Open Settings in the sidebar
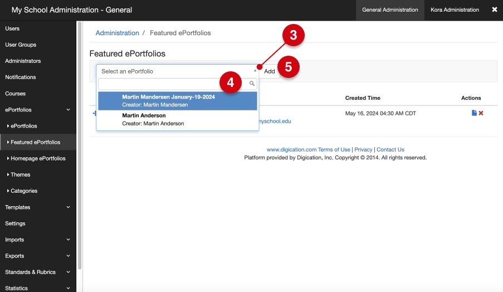The height and width of the screenshot is (292, 503). (x=15, y=223)
